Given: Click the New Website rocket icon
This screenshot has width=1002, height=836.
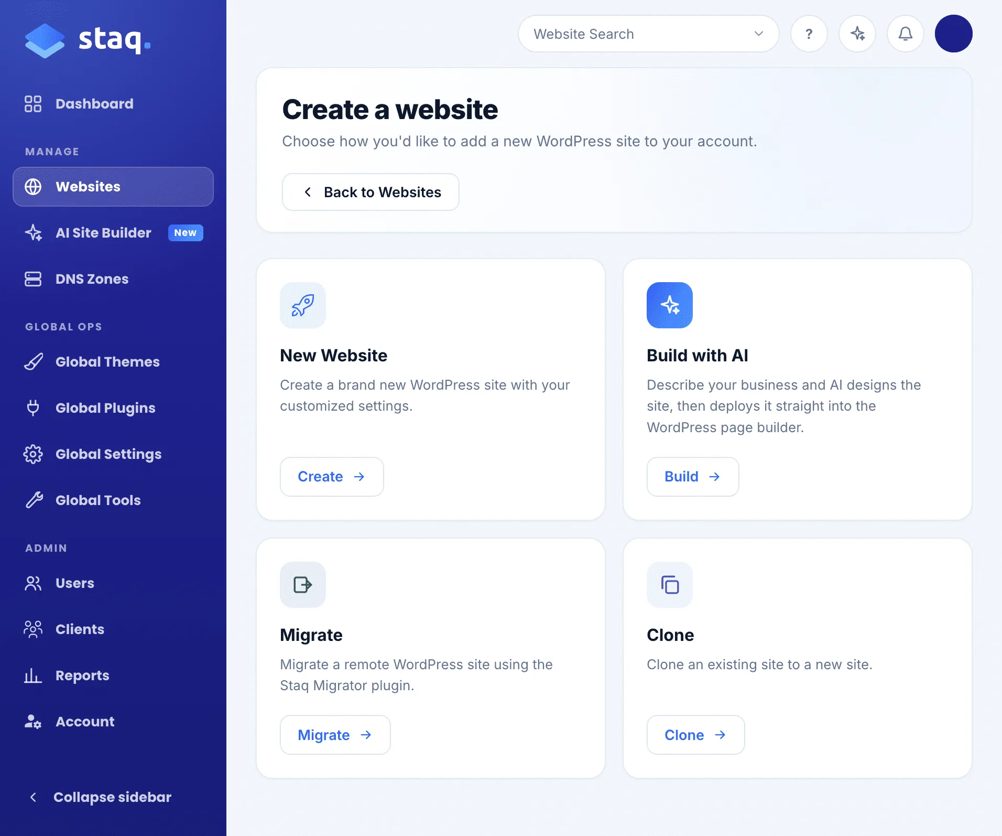Looking at the screenshot, I should click(x=303, y=306).
